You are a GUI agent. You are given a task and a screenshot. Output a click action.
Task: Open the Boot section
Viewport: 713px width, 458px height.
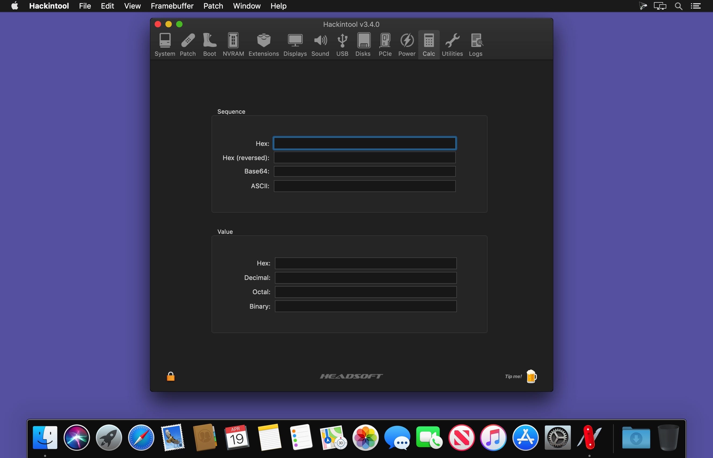pos(210,45)
